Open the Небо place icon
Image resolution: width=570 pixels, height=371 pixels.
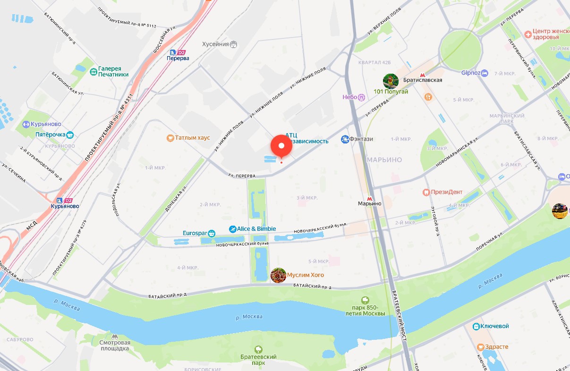point(362,97)
